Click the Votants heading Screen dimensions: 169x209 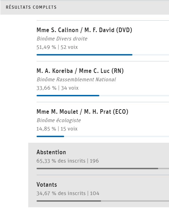pos(47,185)
